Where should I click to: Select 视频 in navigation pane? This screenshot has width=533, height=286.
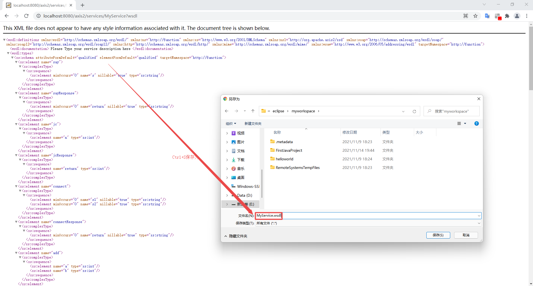[x=241, y=133]
